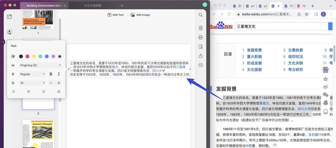
Task: Open the Regular font weight dropdown
Action: tap(32, 74)
